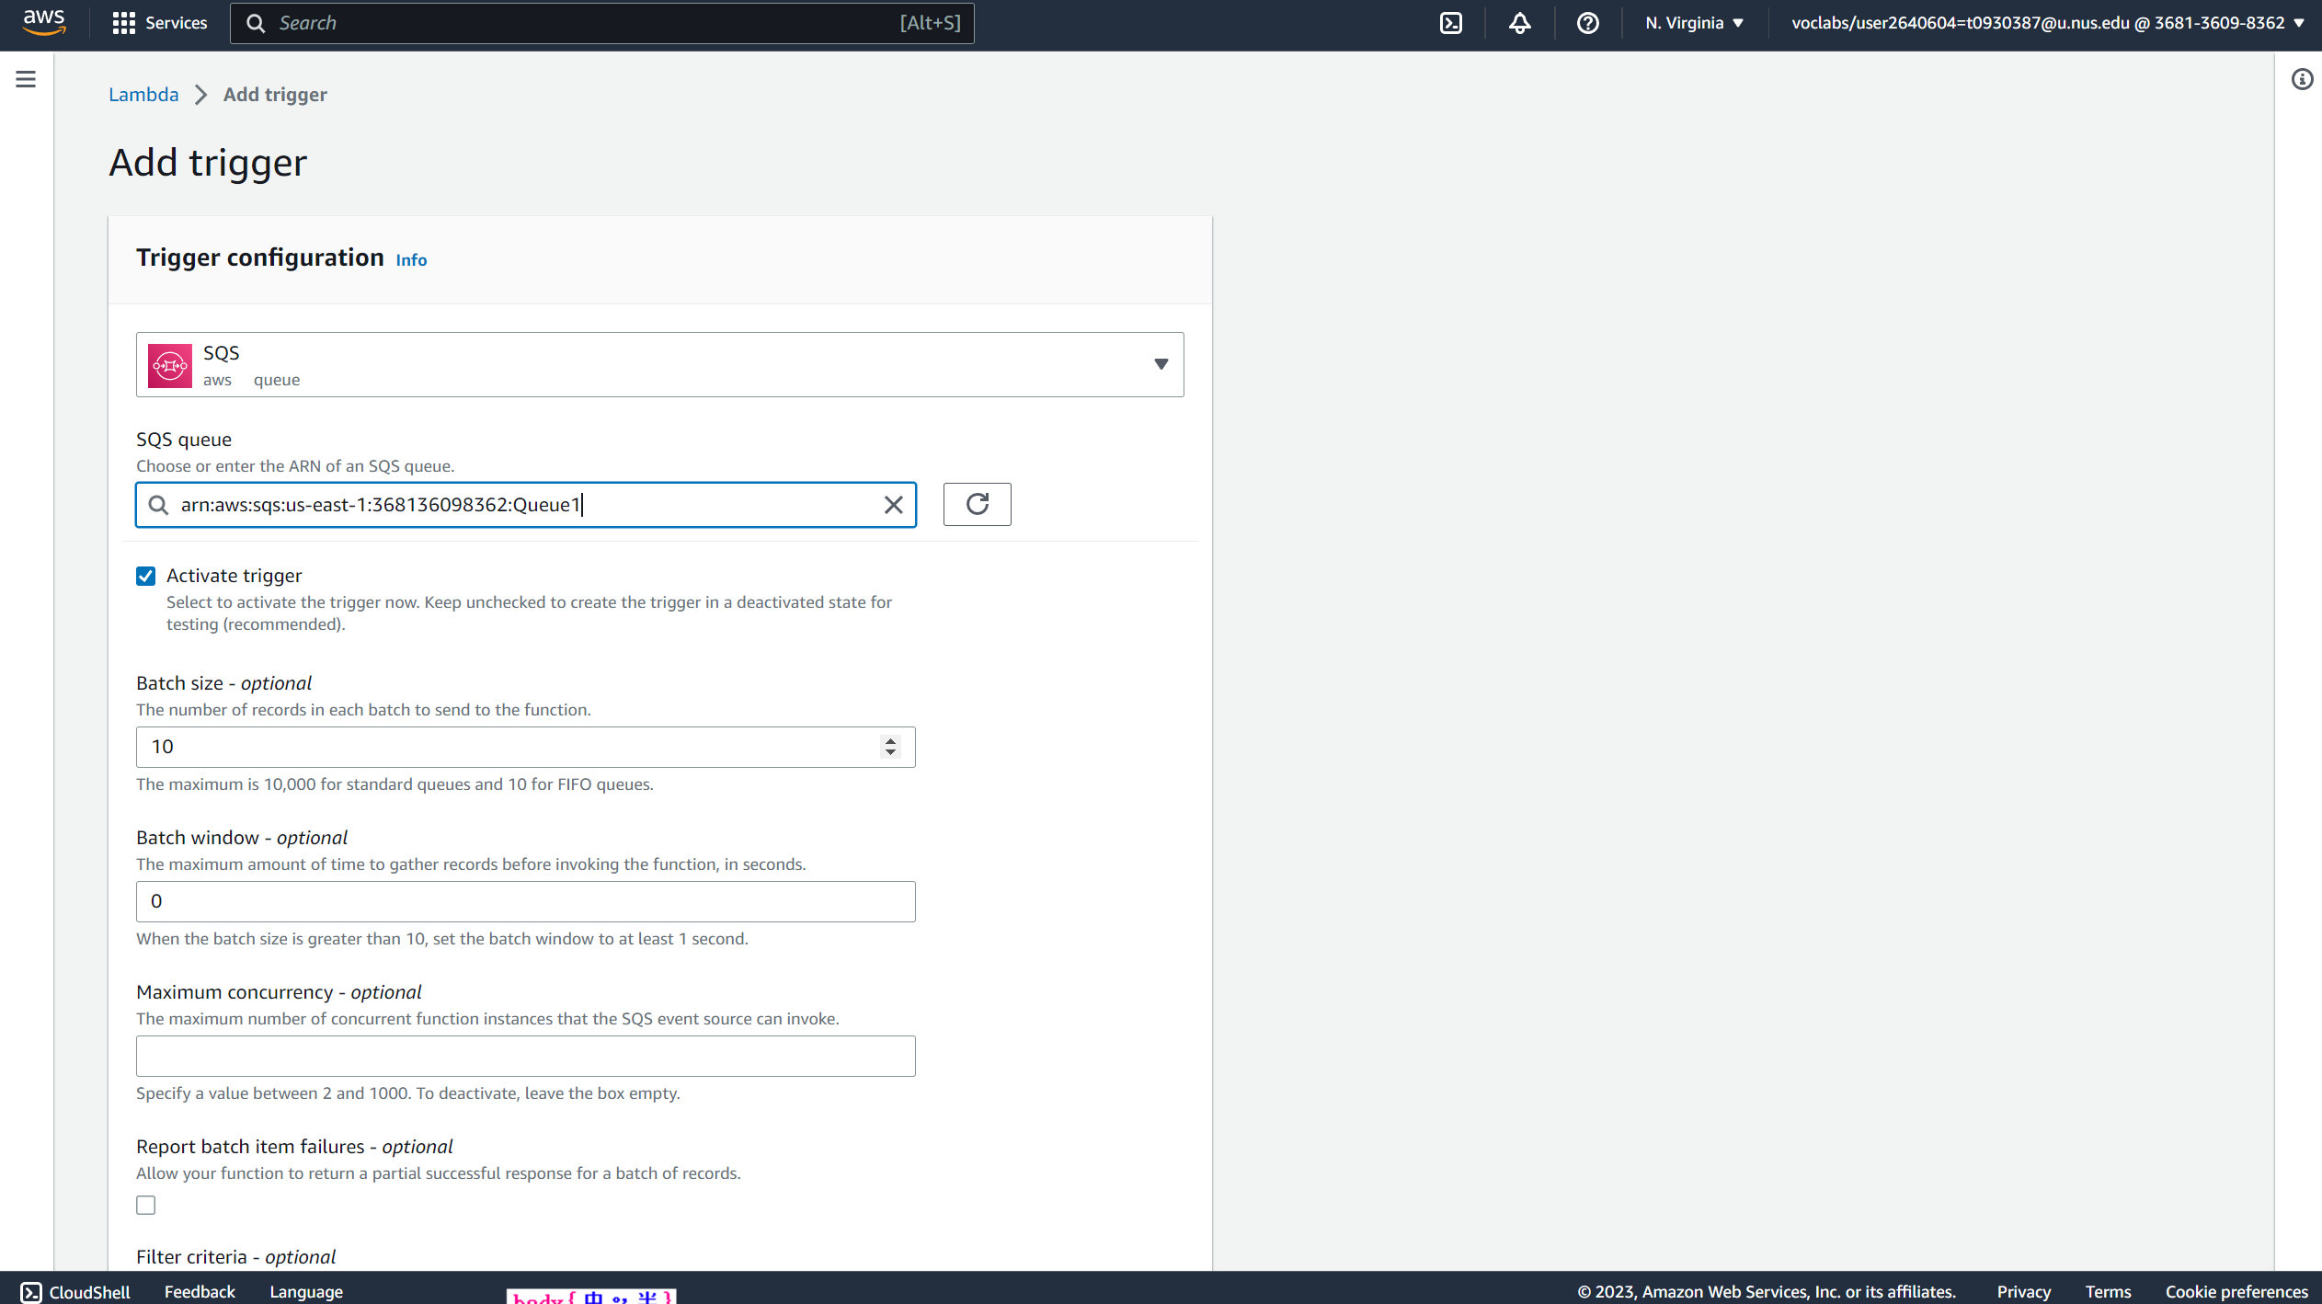Adjust the Batch size stepper value

(x=893, y=746)
